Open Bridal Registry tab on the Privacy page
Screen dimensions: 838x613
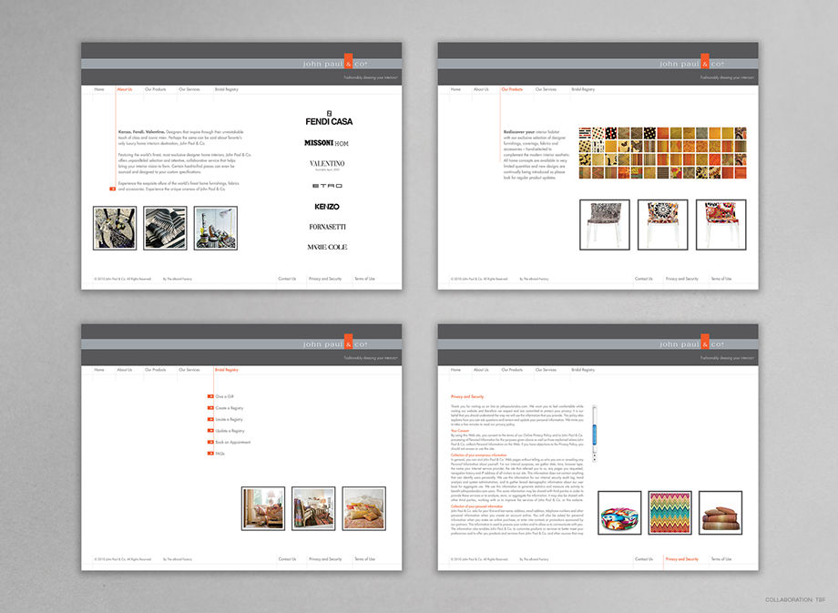[x=583, y=370]
